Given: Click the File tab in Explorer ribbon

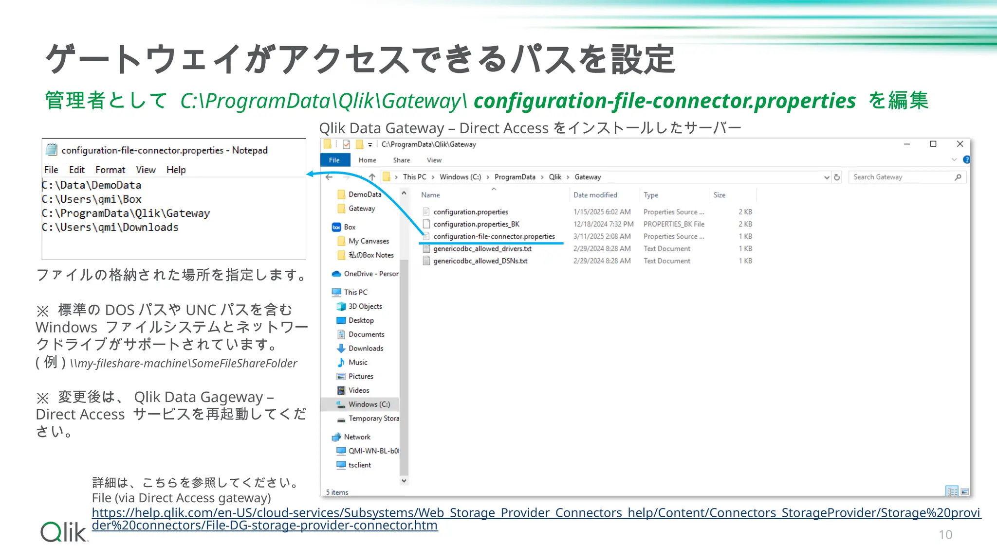Looking at the screenshot, I should click(x=334, y=160).
